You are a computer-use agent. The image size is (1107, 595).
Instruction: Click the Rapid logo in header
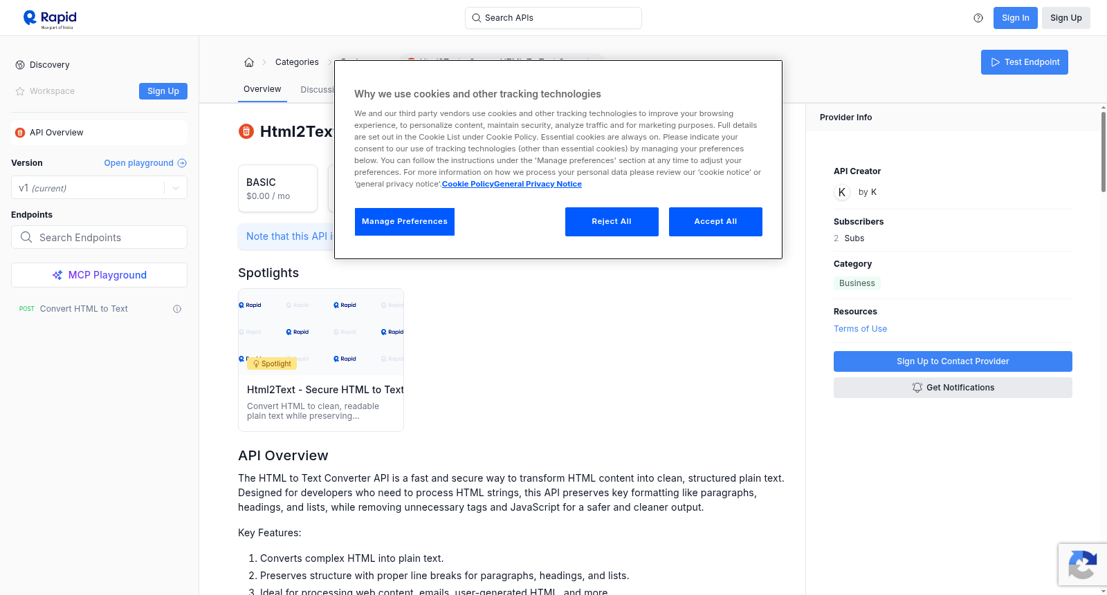50,19
